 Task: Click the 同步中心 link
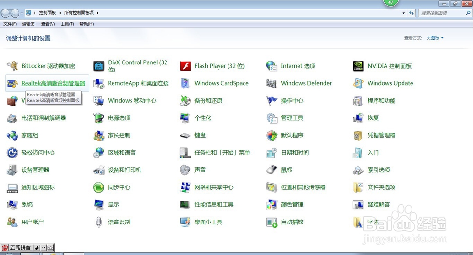point(119,187)
